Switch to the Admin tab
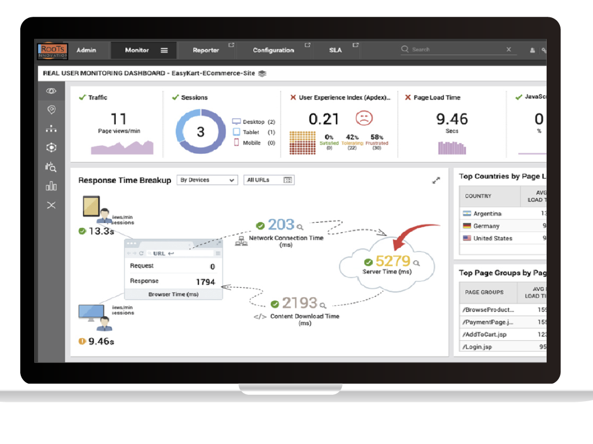The height and width of the screenshot is (444, 593). 86,50
